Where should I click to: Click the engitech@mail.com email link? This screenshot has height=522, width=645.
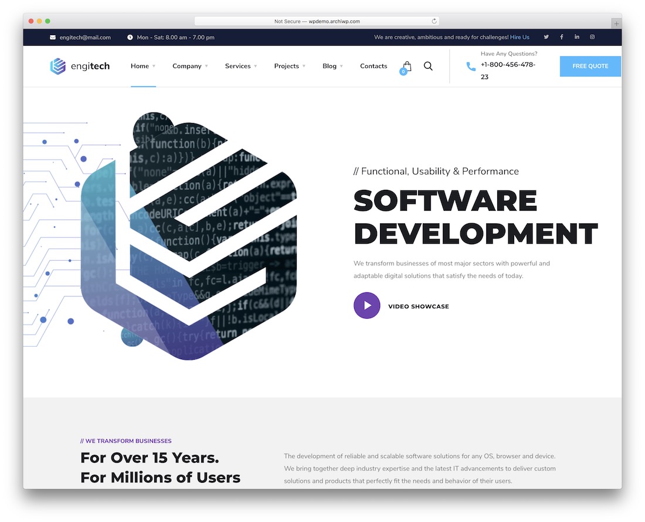tap(85, 37)
